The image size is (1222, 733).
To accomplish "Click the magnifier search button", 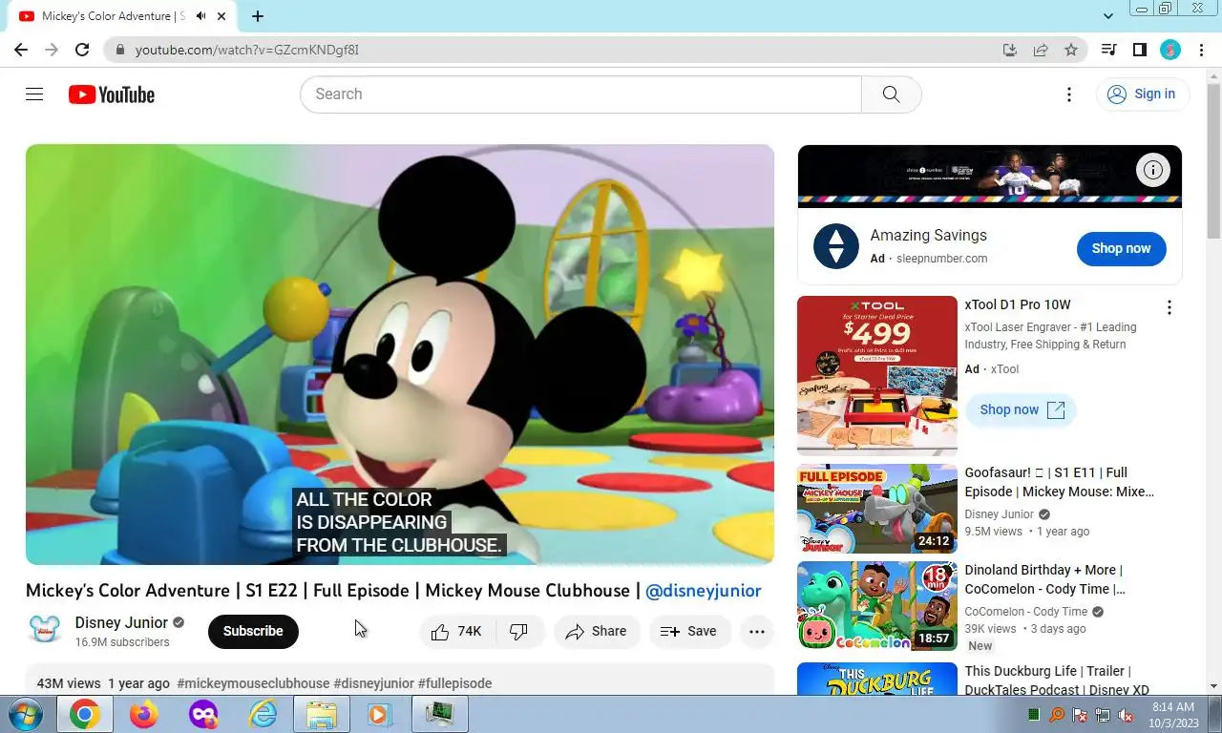I will (891, 94).
